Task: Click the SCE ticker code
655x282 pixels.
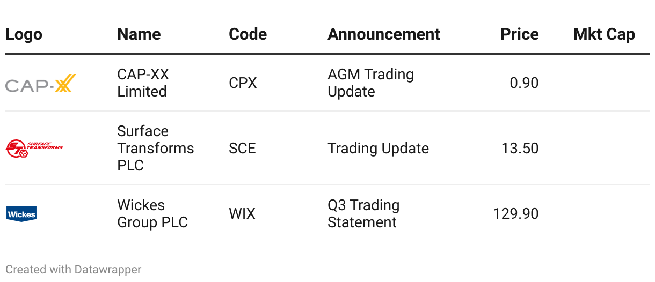Action: coord(242,149)
